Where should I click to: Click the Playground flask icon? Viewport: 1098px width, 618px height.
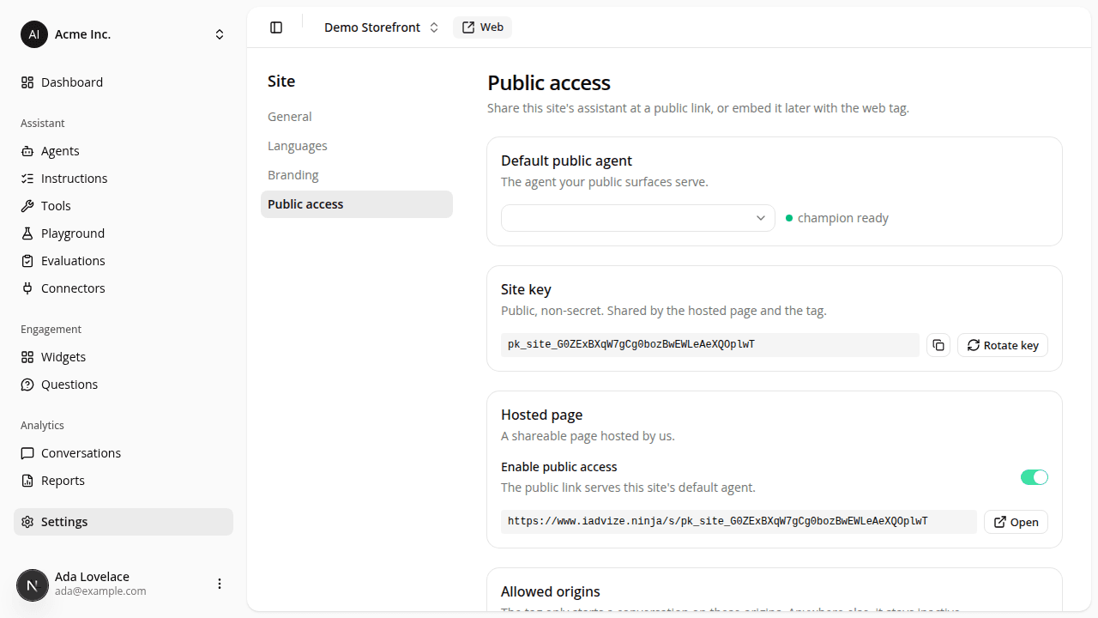tap(27, 233)
